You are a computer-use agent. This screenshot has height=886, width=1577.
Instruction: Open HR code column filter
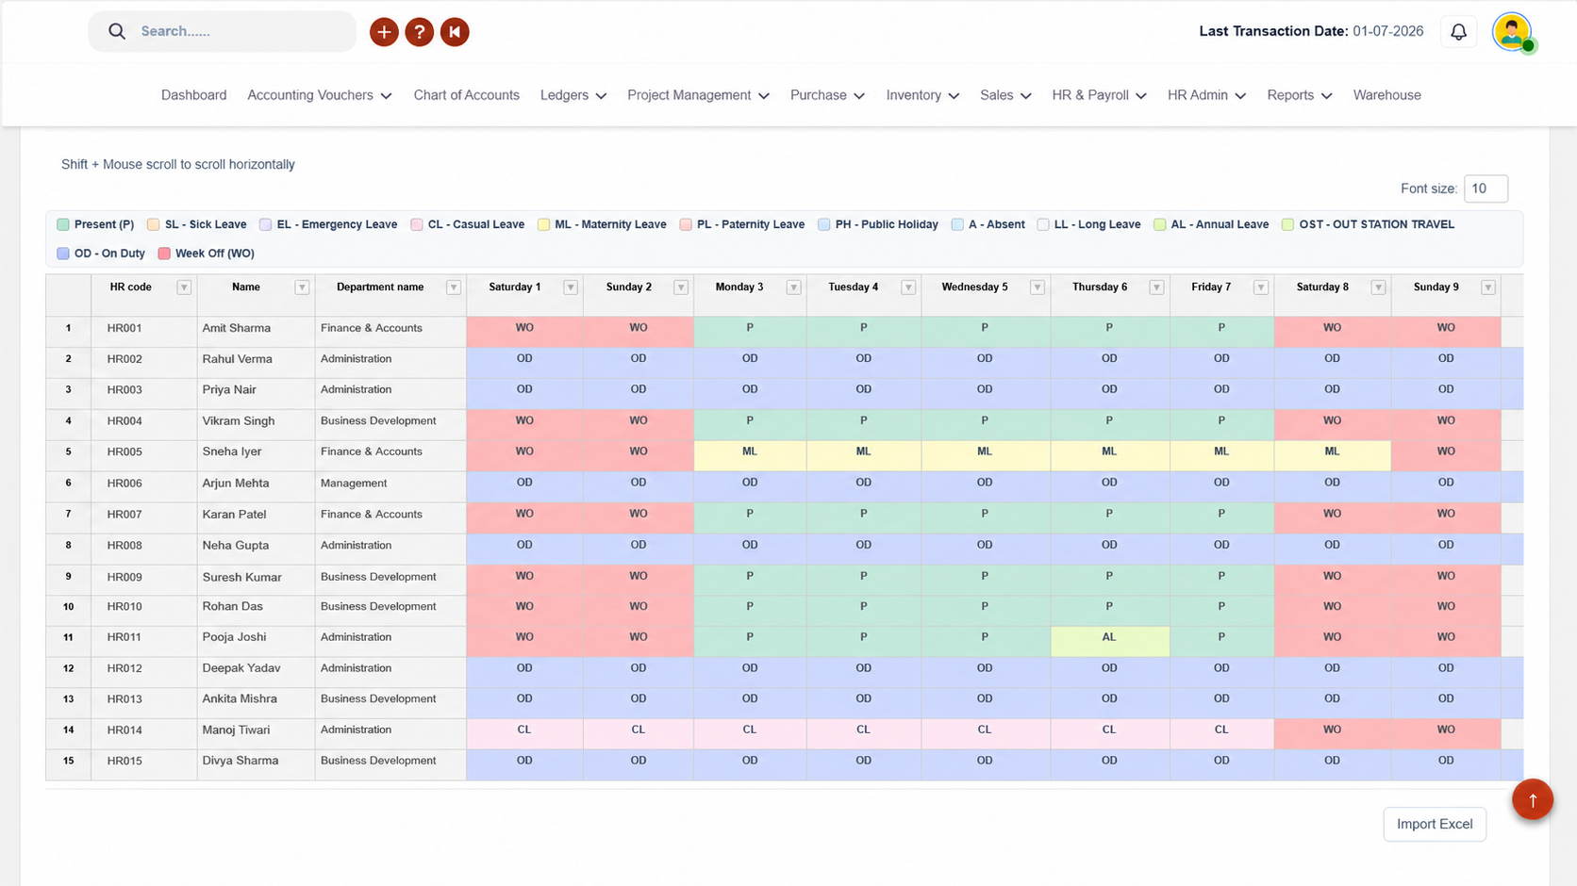point(184,287)
